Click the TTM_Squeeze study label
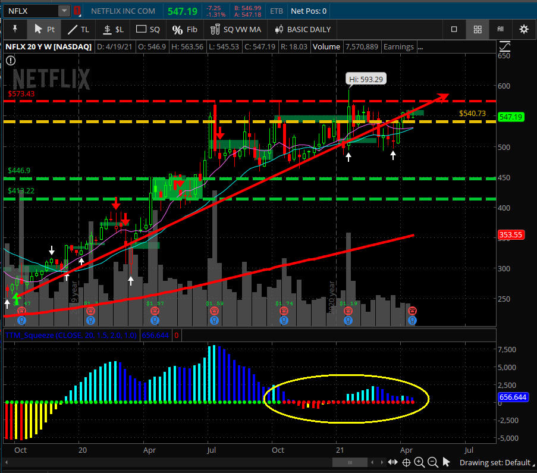The width and height of the screenshot is (537, 473). tap(70, 335)
